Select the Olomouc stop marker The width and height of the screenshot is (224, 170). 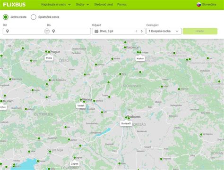tap(96, 65)
